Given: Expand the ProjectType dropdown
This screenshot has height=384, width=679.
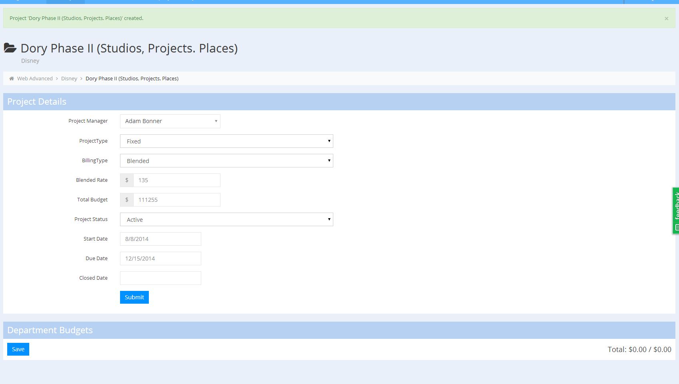Looking at the screenshot, I should click(x=226, y=141).
